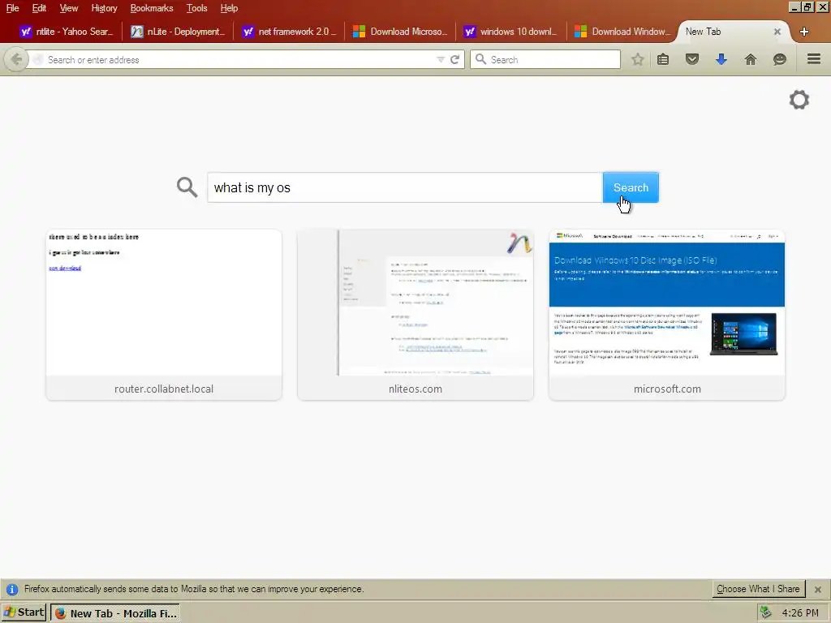Viewport: 831px width, 623px height.
Task: Open microsoft.com thumbnail
Action: (x=667, y=315)
